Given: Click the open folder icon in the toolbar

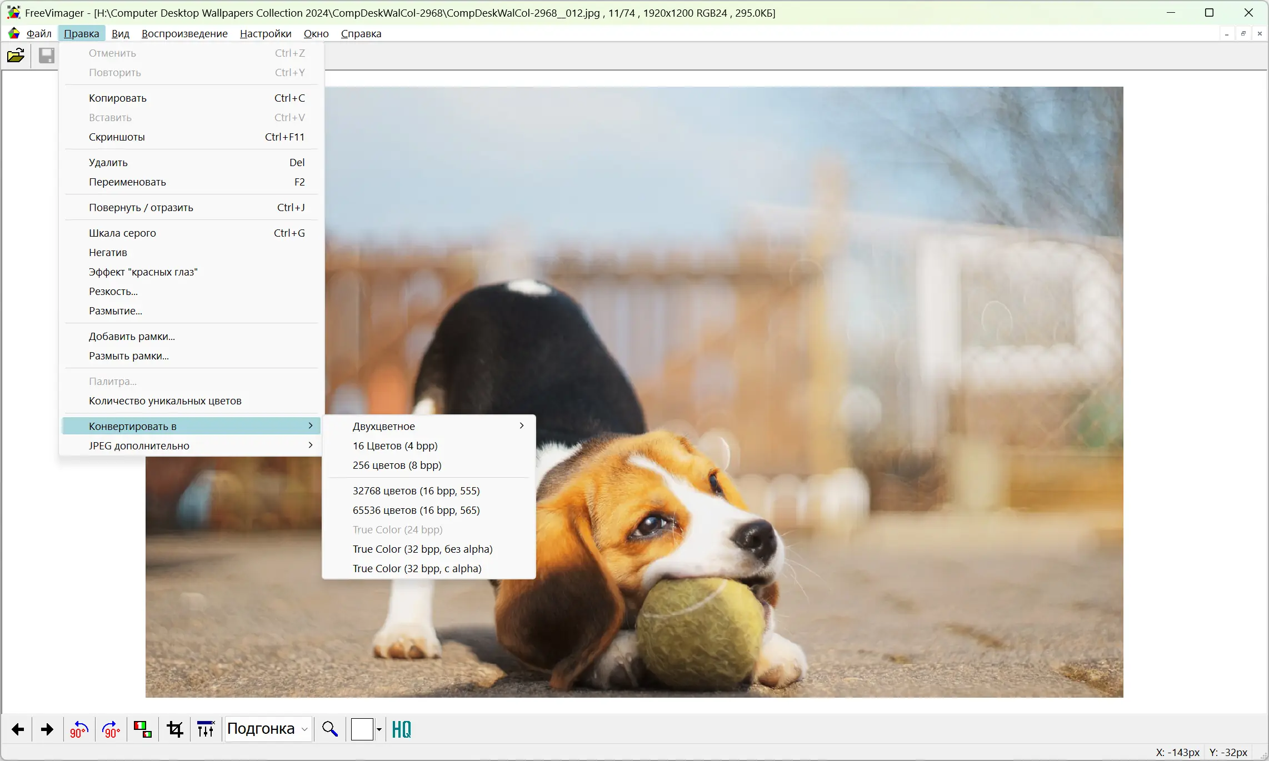Looking at the screenshot, I should point(16,55).
